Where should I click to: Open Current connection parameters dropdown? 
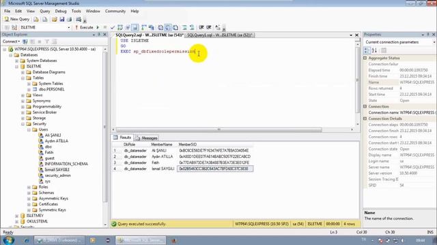click(x=434, y=42)
